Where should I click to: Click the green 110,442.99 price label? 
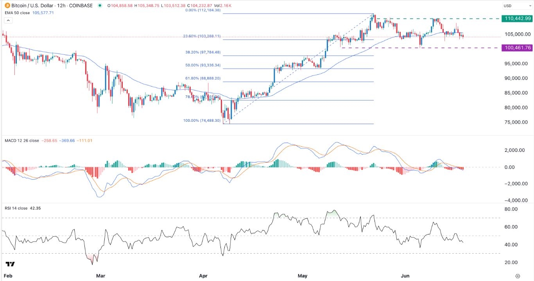[x=517, y=18]
